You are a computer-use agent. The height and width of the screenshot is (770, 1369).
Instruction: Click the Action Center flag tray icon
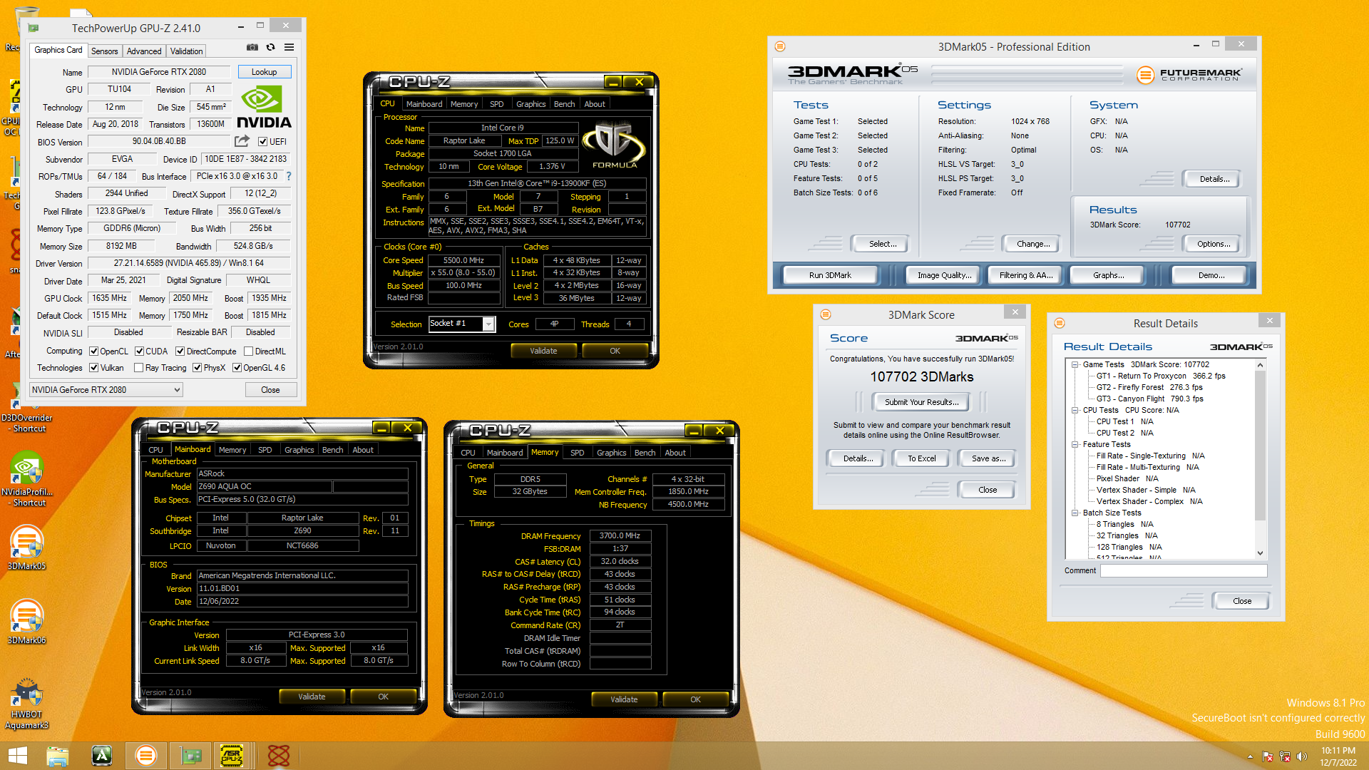tap(1268, 756)
